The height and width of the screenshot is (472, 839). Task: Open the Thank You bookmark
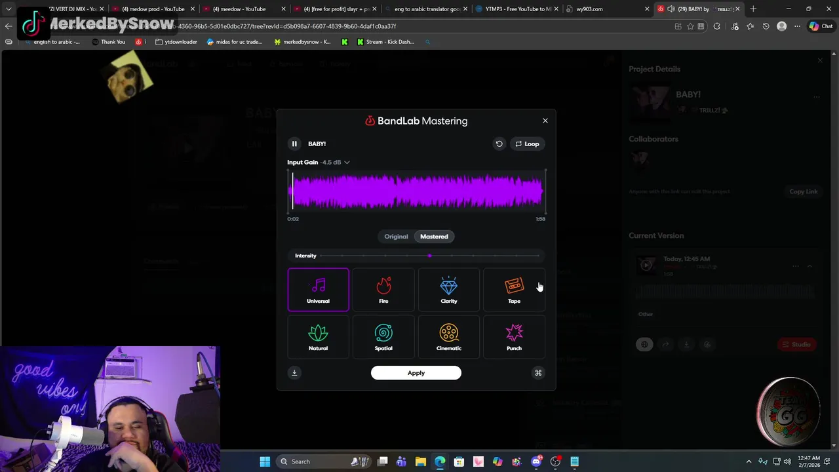(108, 42)
